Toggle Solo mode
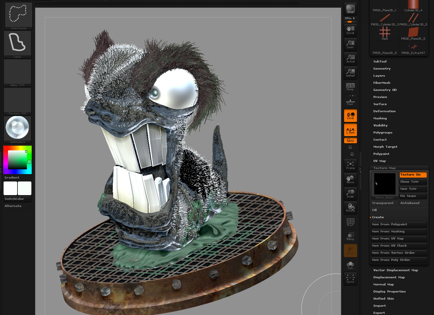The height and width of the screenshot is (315, 434). point(350,264)
